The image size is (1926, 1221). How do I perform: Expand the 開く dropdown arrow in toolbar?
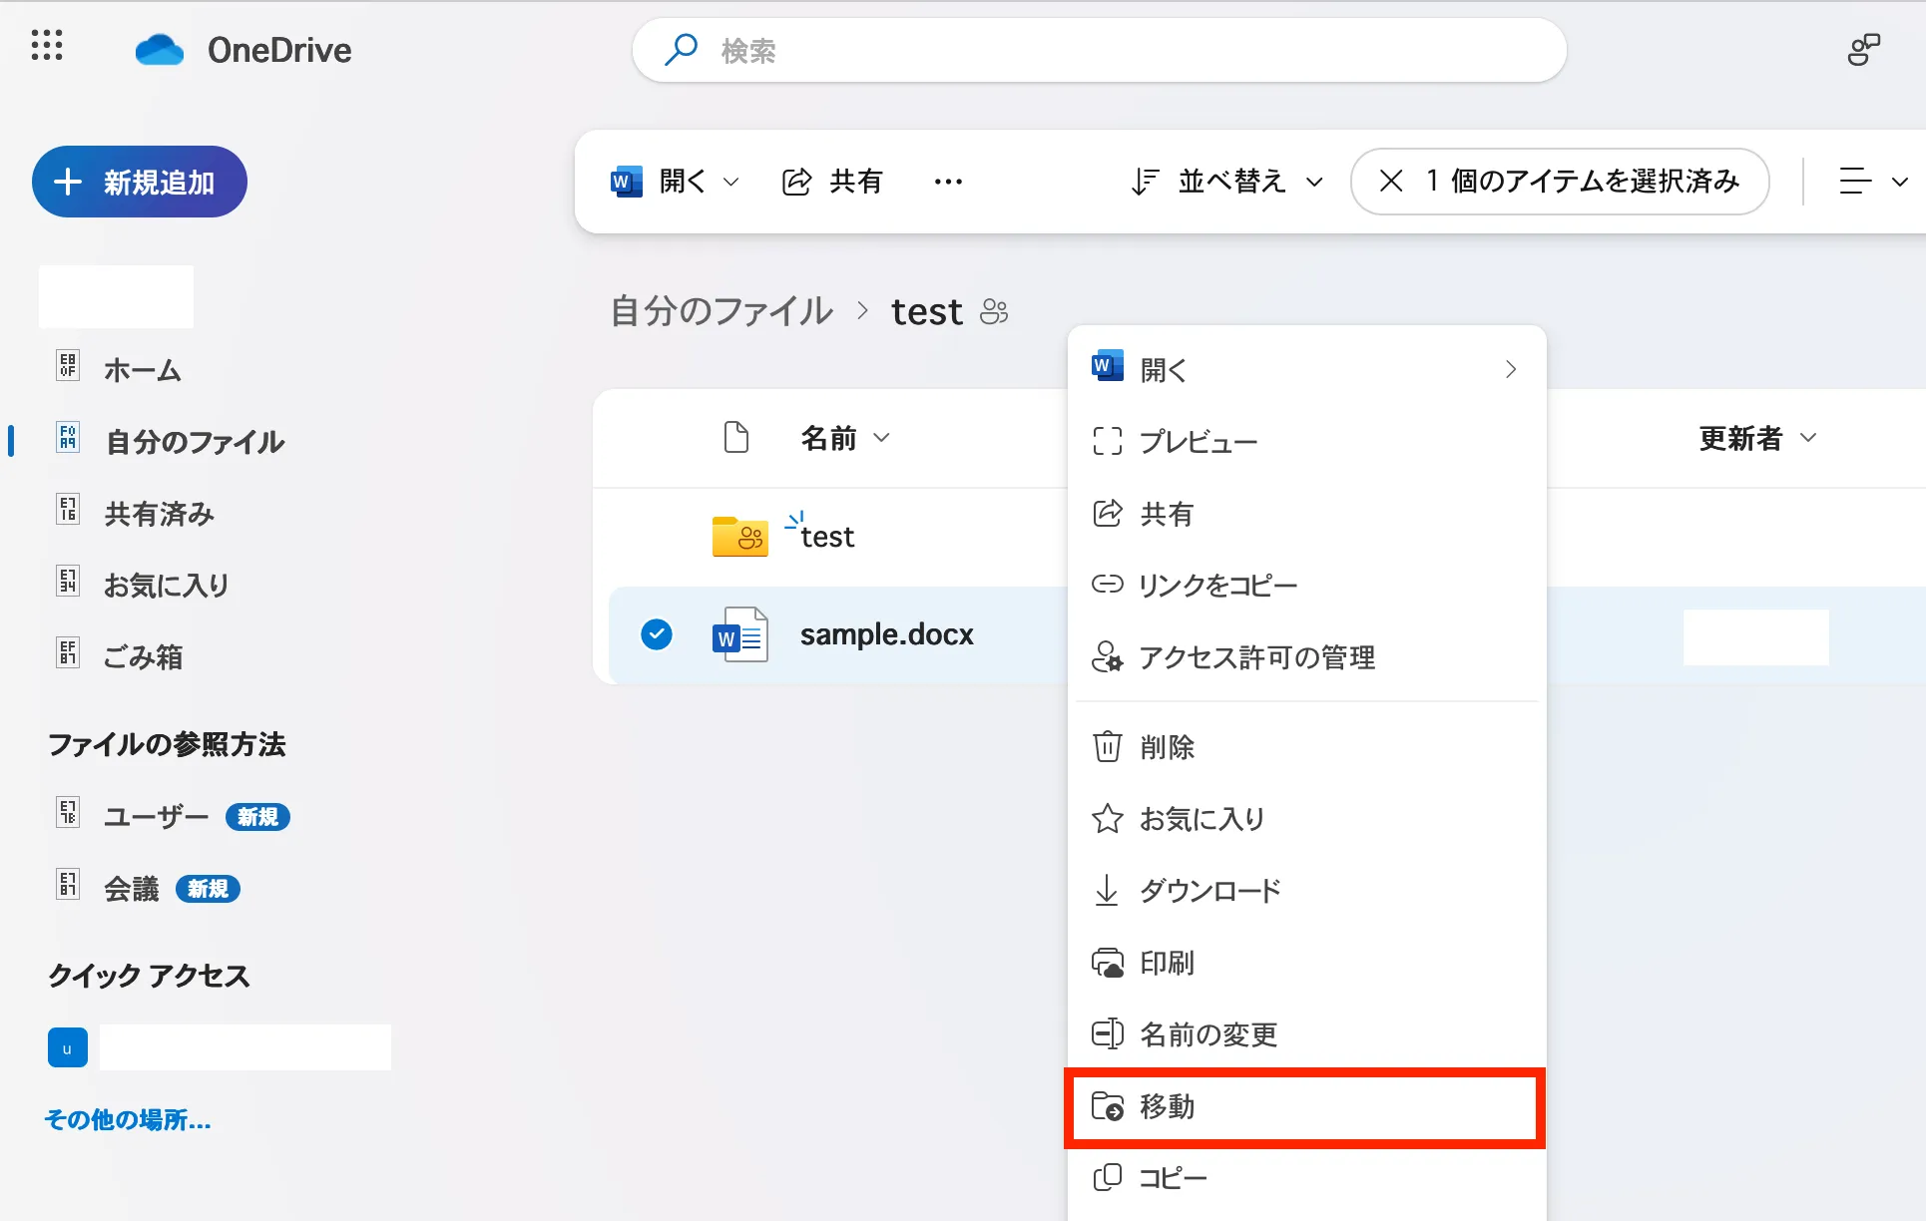click(730, 182)
